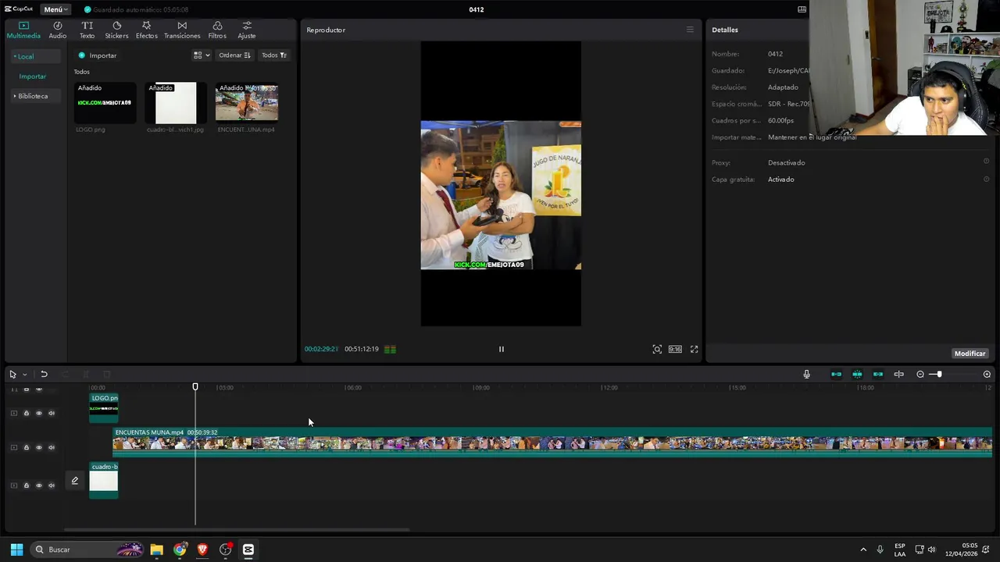Hide the cuadro-b track
Viewport: 1000px width, 562px height.
pos(38,486)
